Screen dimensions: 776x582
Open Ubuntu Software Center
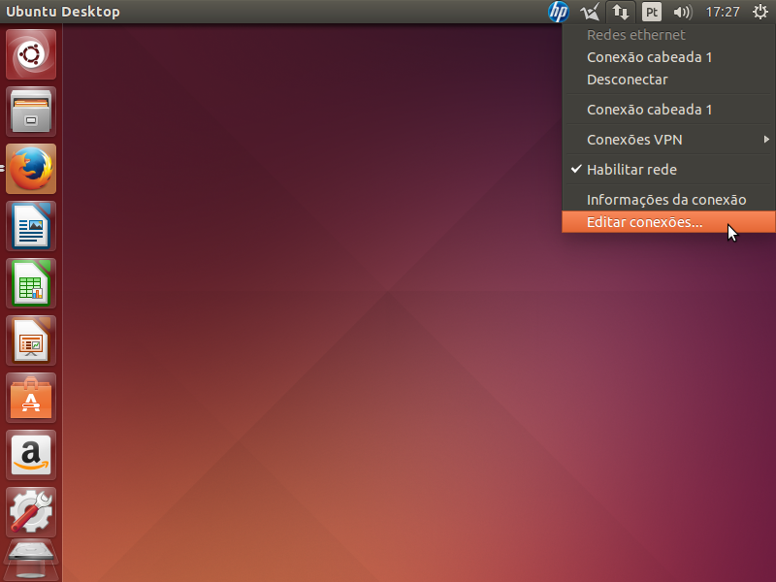(x=31, y=398)
